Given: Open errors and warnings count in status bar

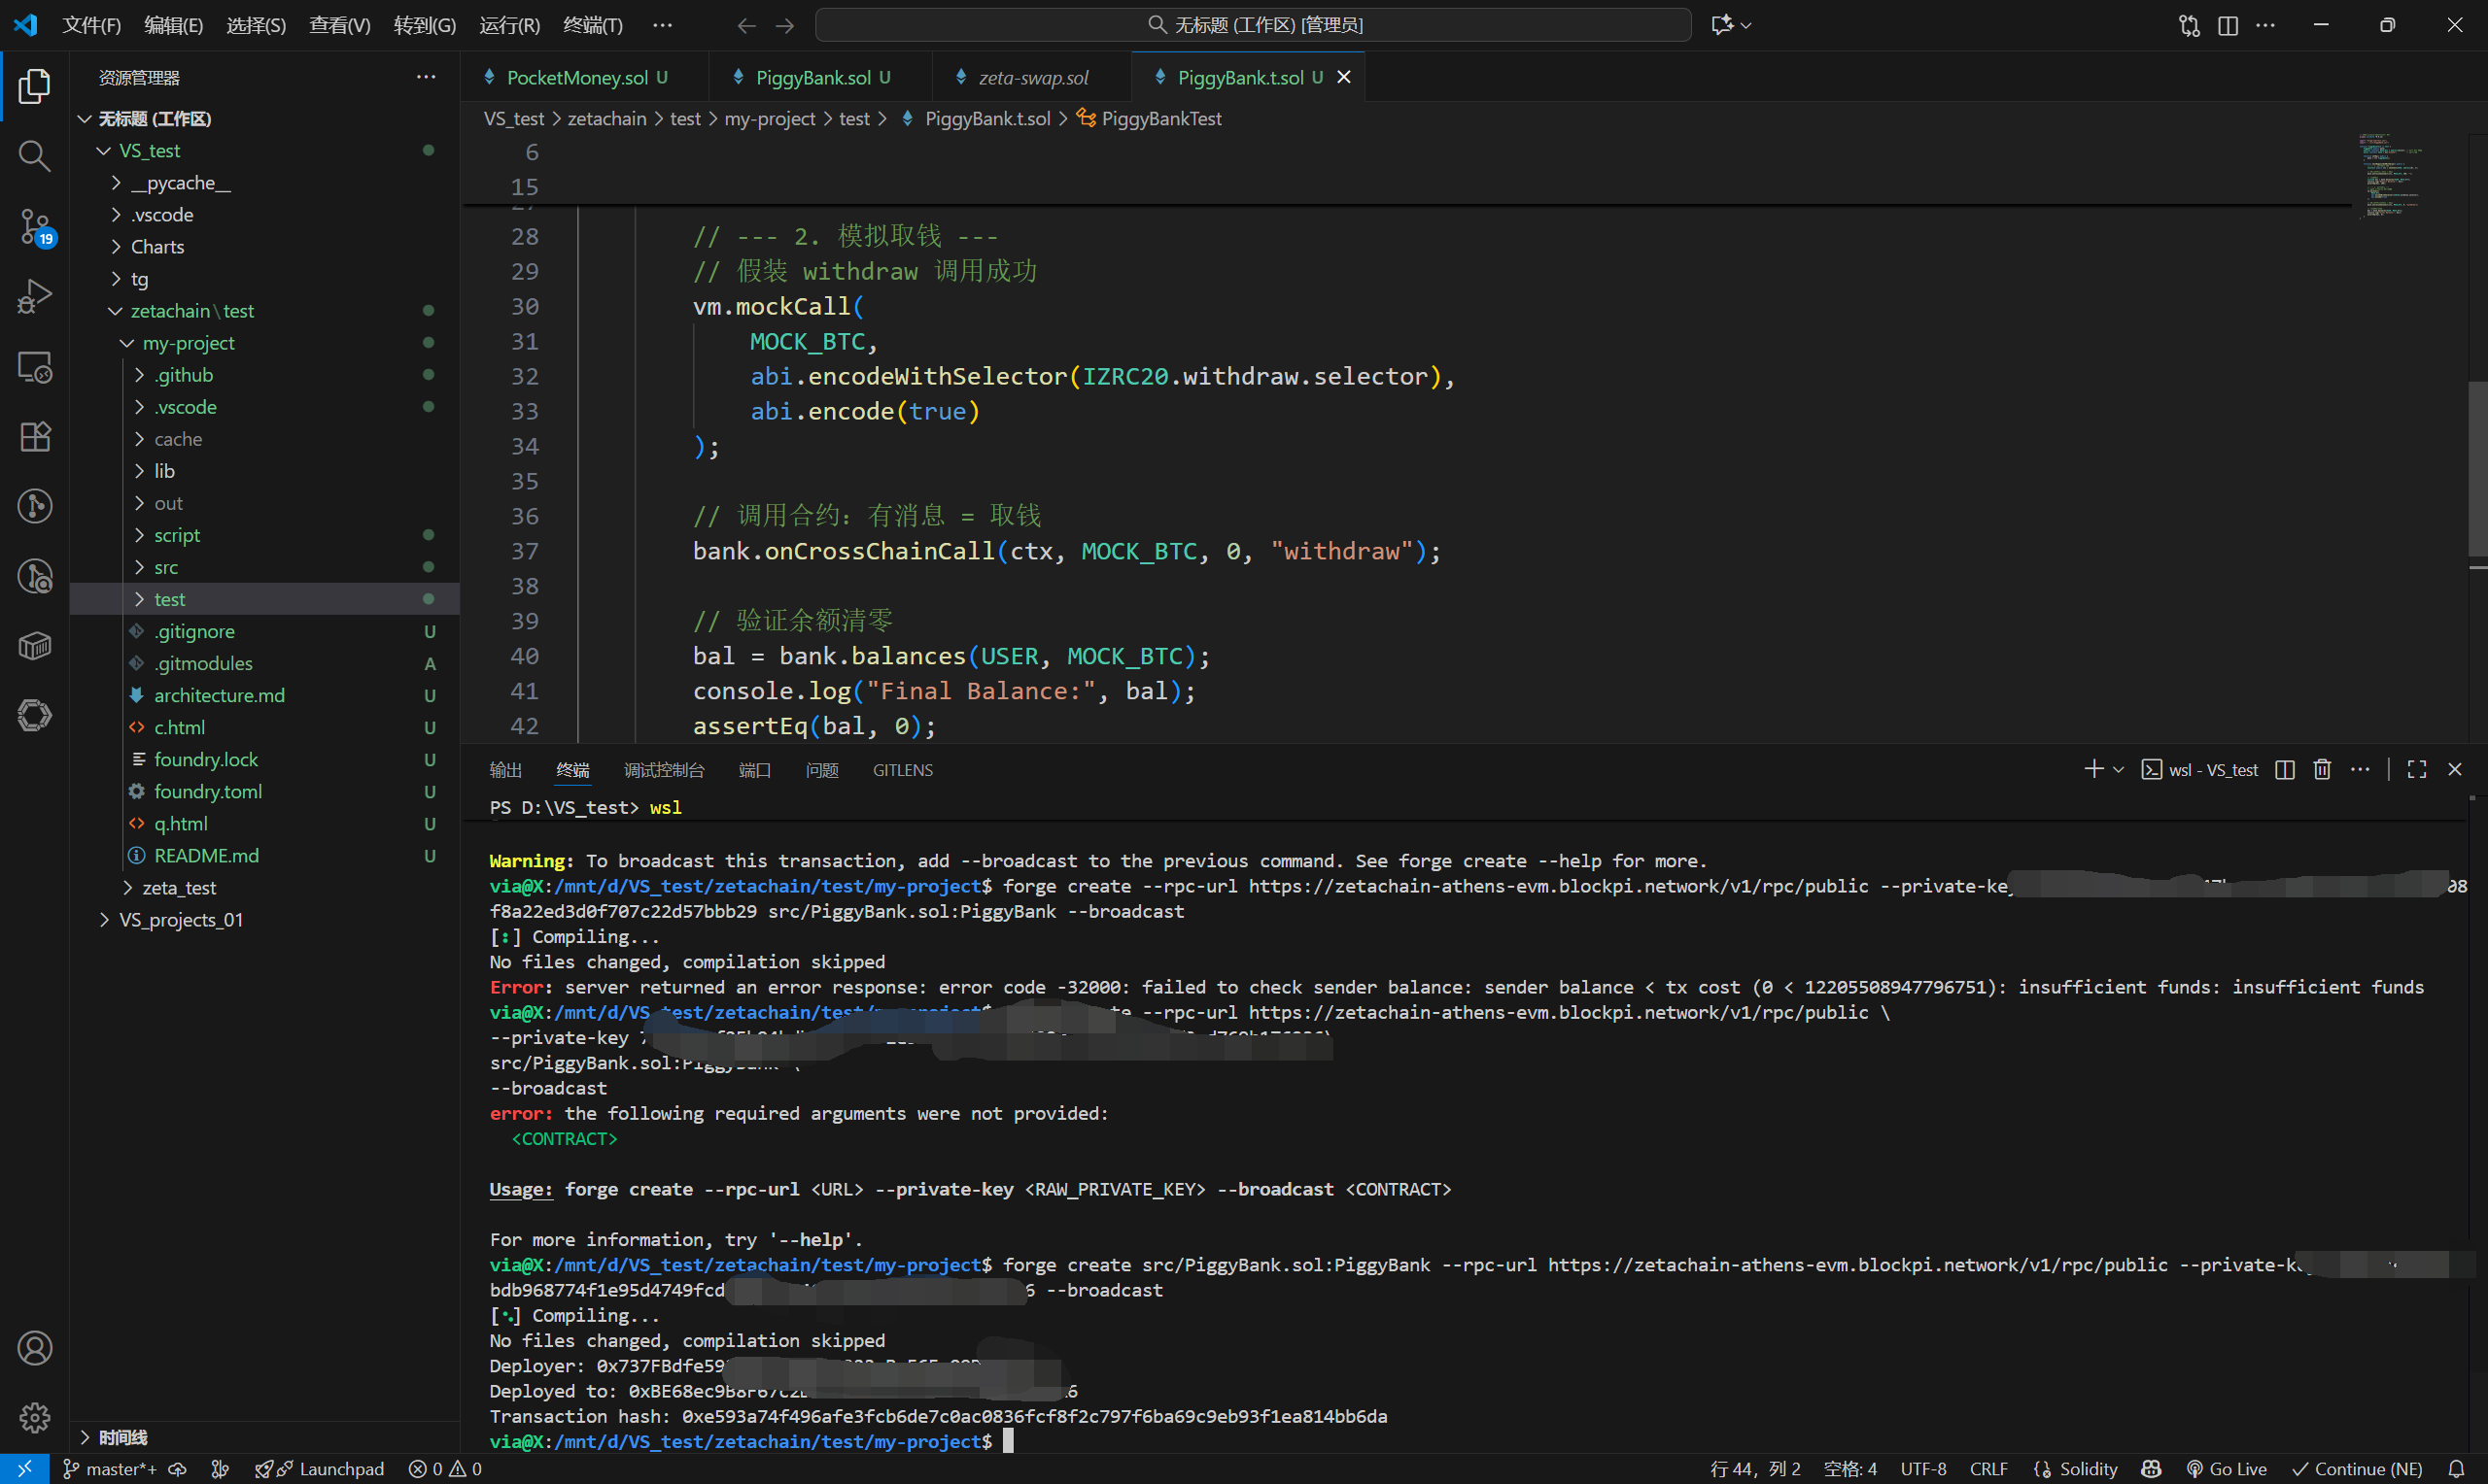Looking at the screenshot, I should coord(445,1468).
